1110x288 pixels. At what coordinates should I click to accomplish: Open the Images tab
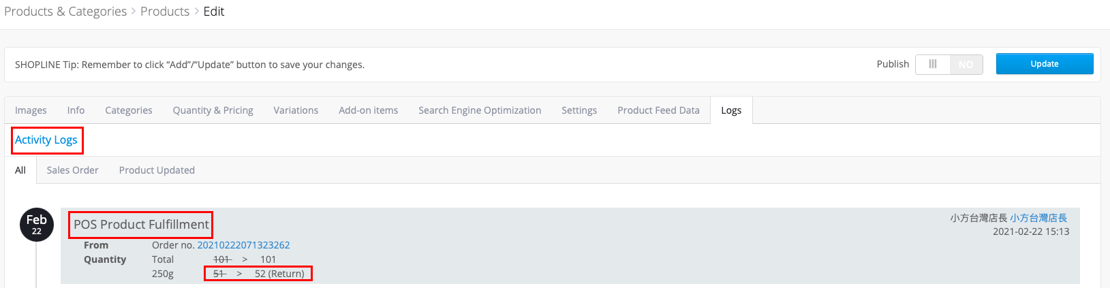coord(31,110)
